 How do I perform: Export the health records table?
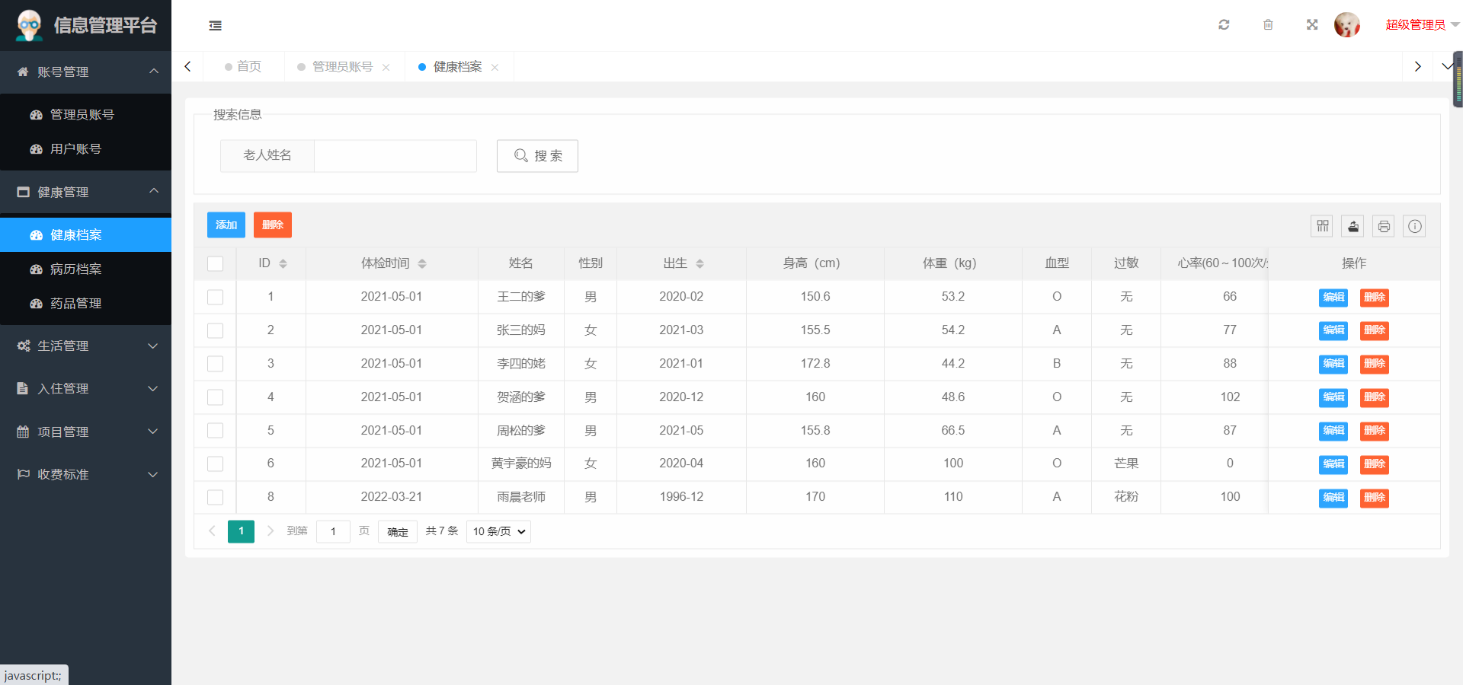click(x=1353, y=226)
